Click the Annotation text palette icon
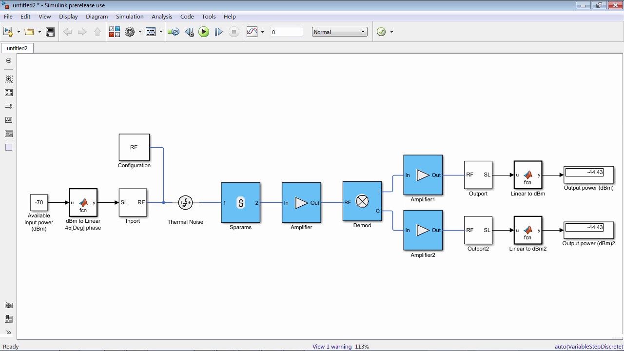The width and height of the screenshot is (624, 351). pos(9,120)
